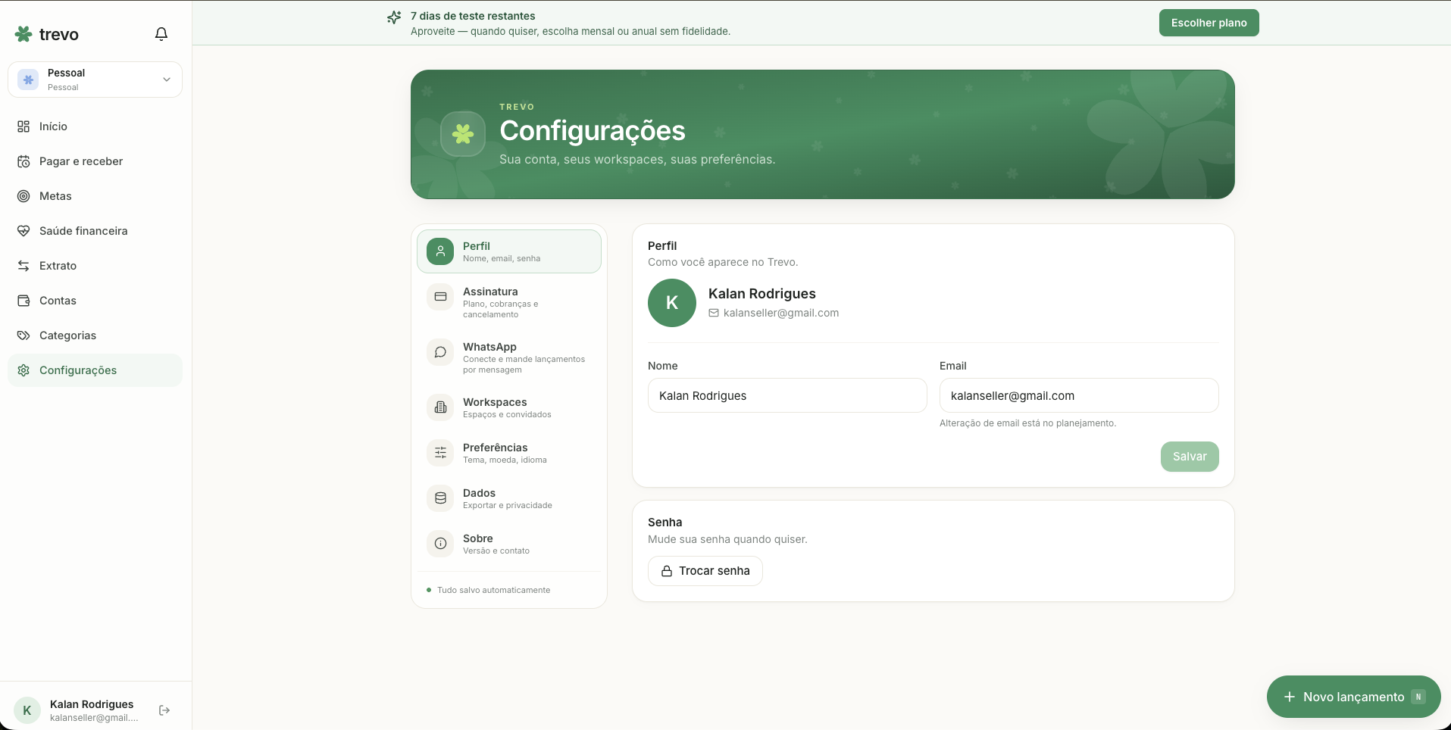Screen dimensions: 1451x730
Task: Switch to the WhatsApp settings tab
Action: coord(509,357)
